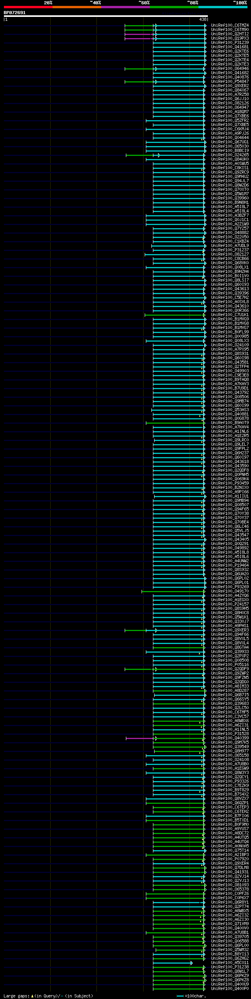Open hit UniRef100_C6TMZ4

[x=230, y=26]
